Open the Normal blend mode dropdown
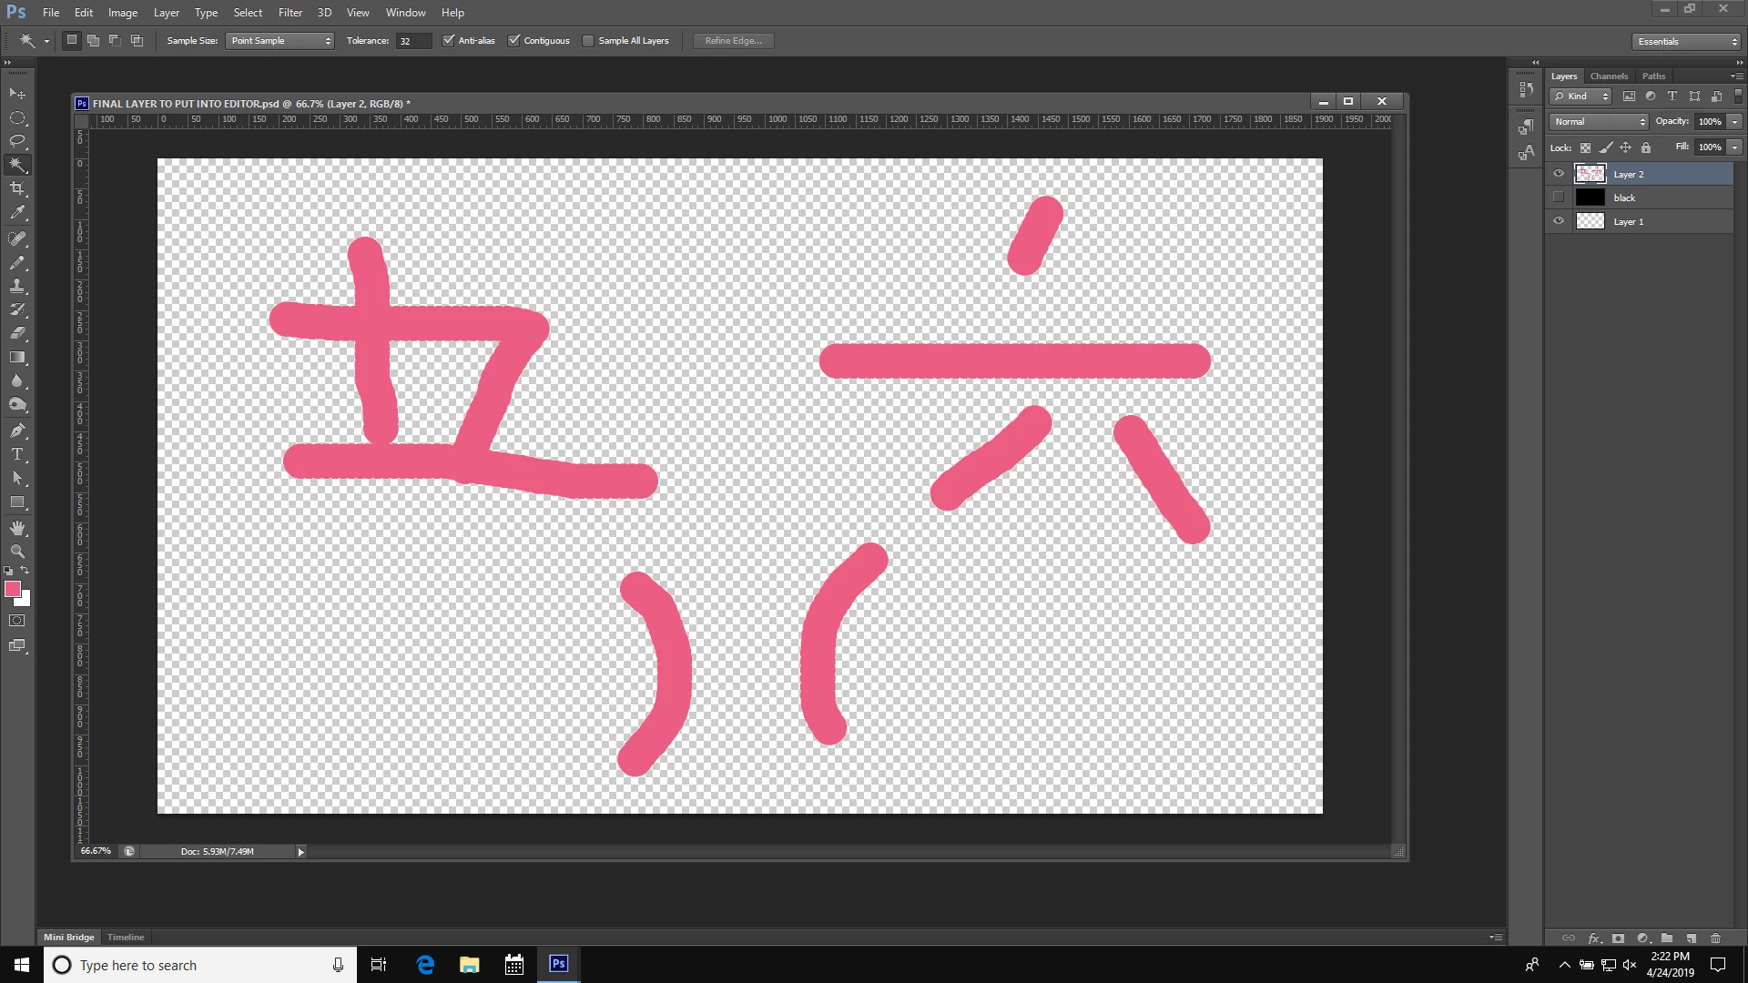The width and height of the screenshot is (1748, 983). tap(1599, 121)
